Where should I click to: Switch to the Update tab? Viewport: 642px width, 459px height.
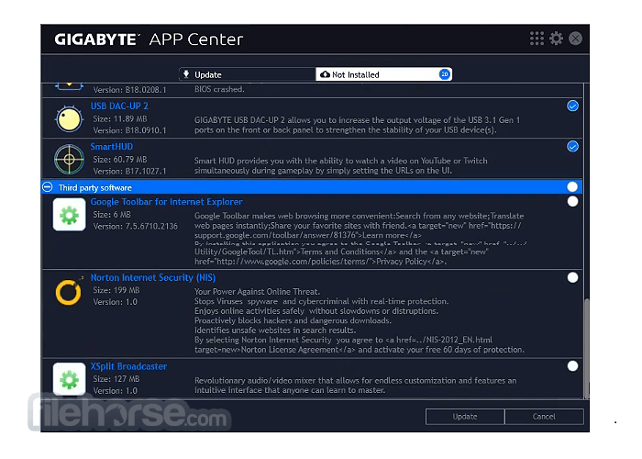click(x=248, y=74)
